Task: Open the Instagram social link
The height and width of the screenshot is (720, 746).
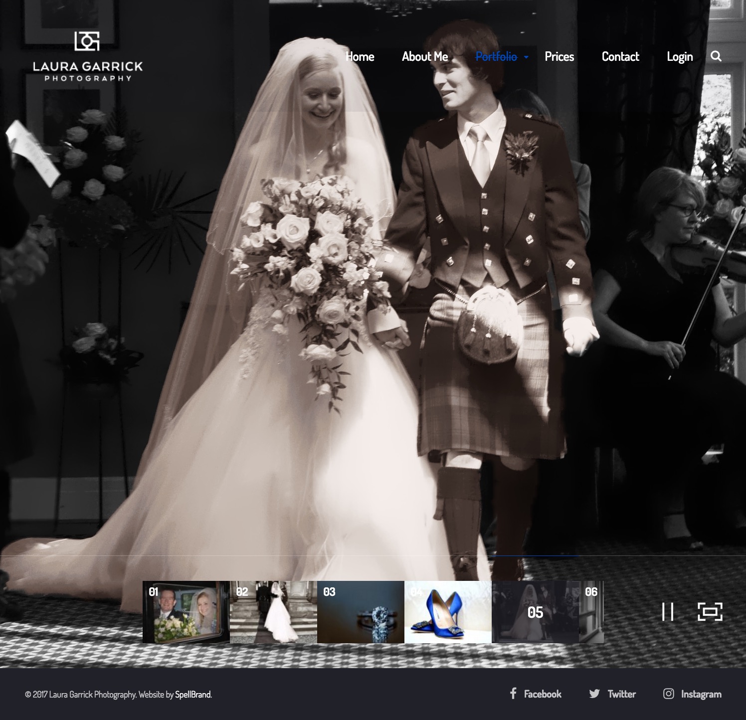Action: 692,694
